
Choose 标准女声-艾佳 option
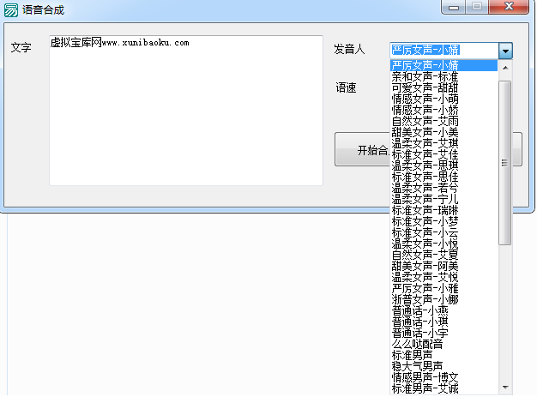point(443,154)
